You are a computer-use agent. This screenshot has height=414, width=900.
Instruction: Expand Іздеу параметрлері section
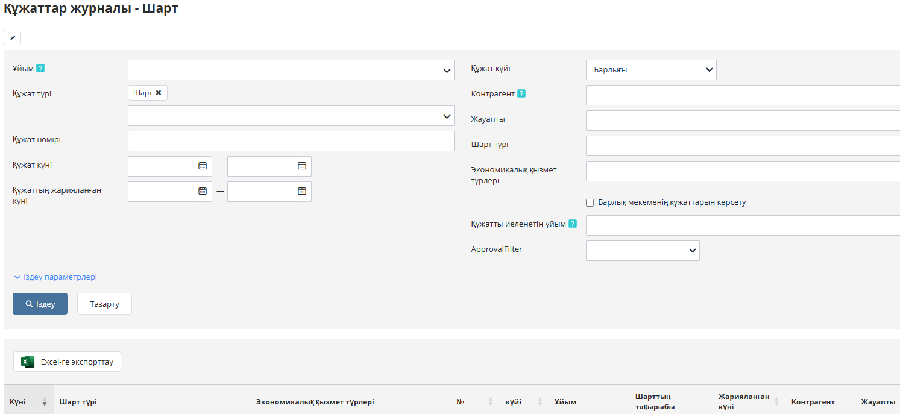coord(55,277)
